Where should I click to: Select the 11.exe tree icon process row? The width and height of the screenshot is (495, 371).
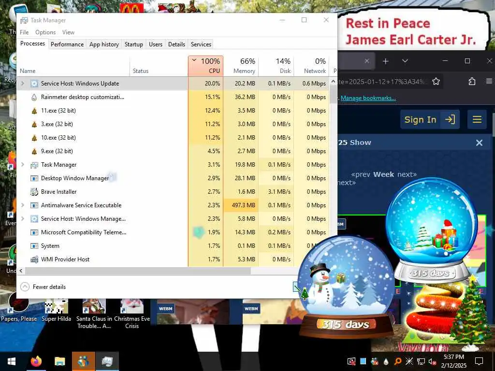pyautogui.click(x=173, y=111)
